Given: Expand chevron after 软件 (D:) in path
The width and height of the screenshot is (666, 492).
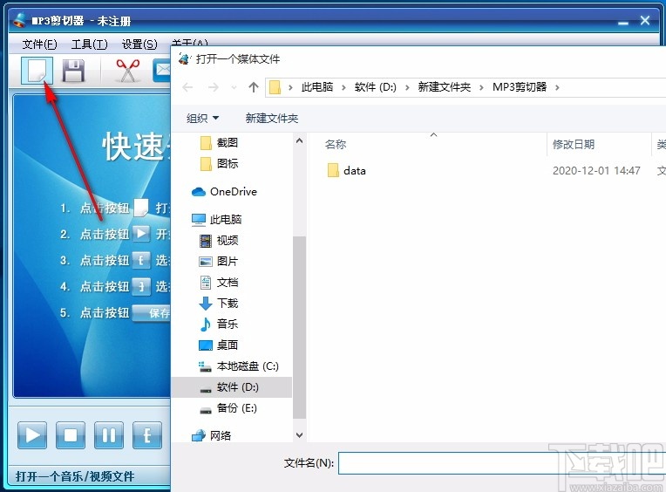Looking at the screenshot, I should click(407, 87).
